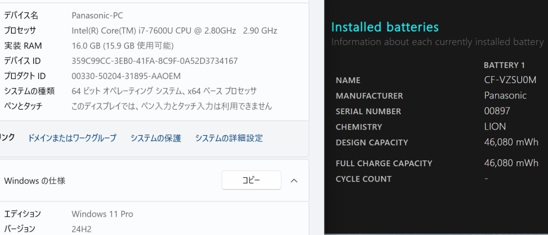This screenshot has height=235, width=548.
Task: Click the BATTERY 1 column header
Action: (x=505, y=65)
